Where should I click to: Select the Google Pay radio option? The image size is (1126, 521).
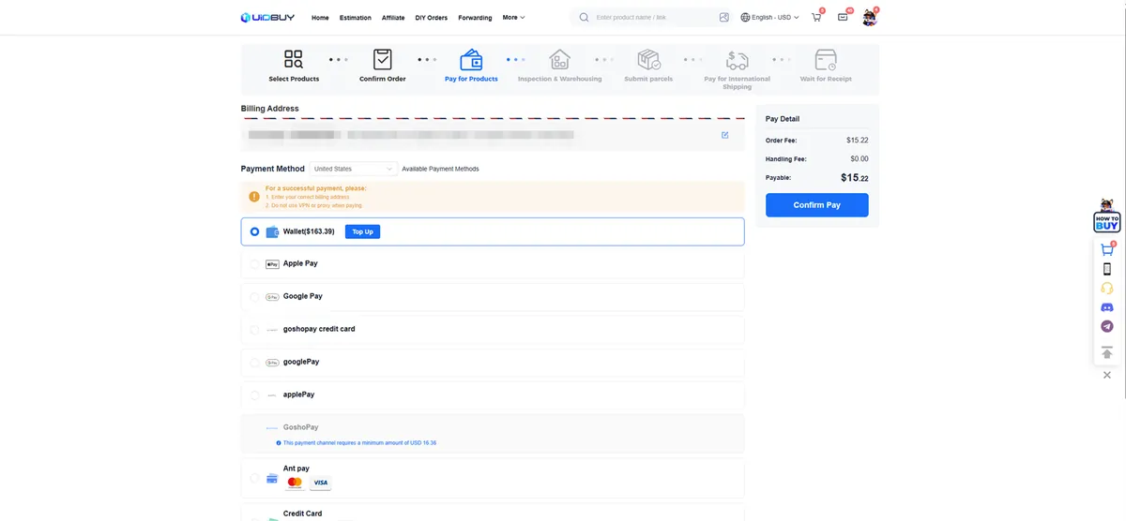pyautogui.click(x=254, y=297)
